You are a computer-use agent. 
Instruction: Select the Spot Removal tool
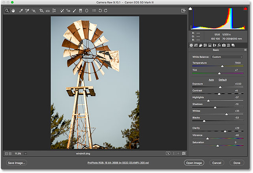tap(62, 11)
